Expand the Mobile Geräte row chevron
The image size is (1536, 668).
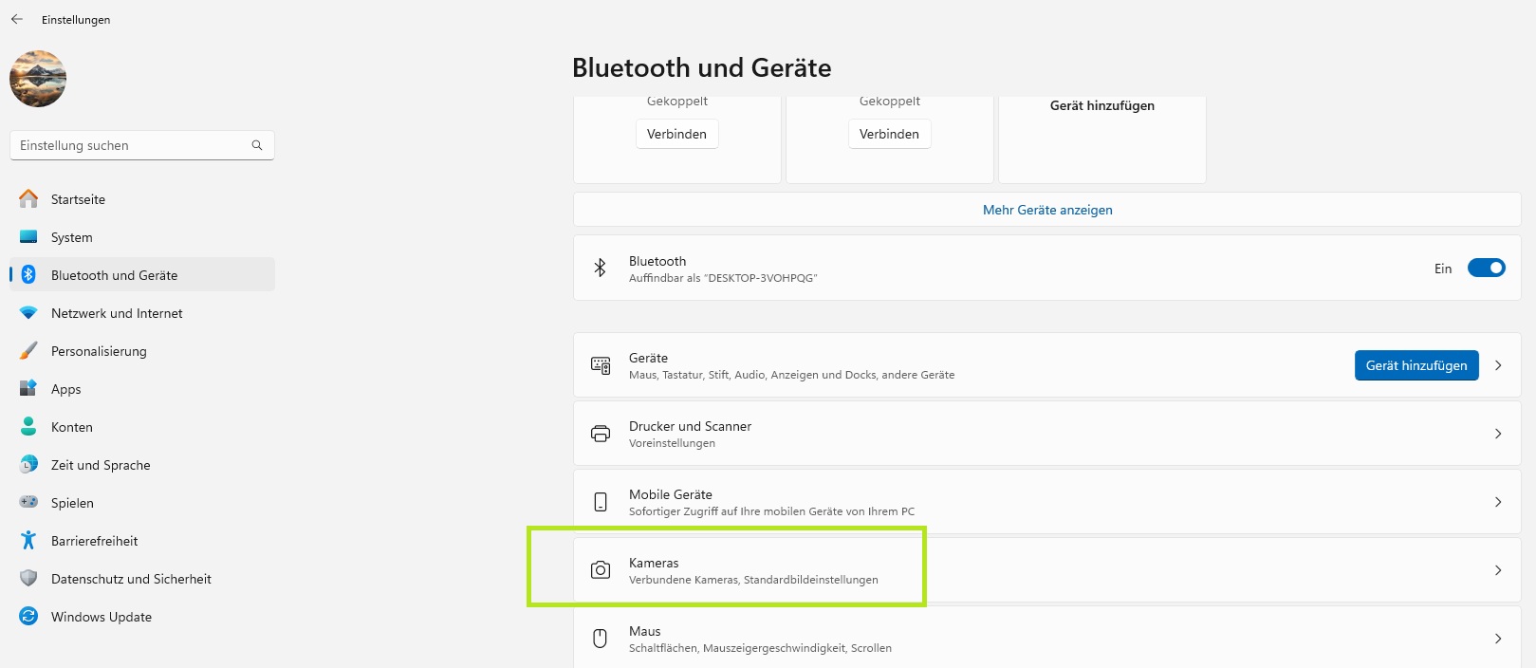1498,502
